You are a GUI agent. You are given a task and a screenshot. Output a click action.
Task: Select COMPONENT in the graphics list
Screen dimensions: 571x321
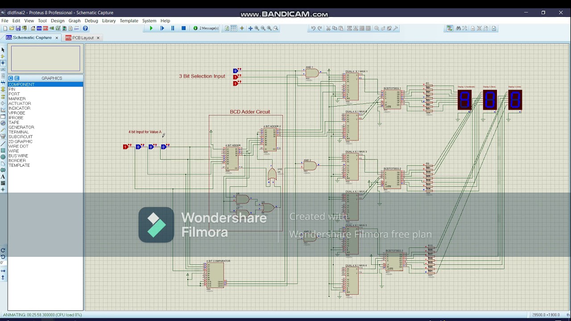(45, 84)
